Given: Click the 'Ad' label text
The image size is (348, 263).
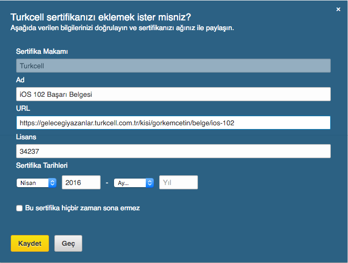Looking at the screenshot, I should point(20,80).
